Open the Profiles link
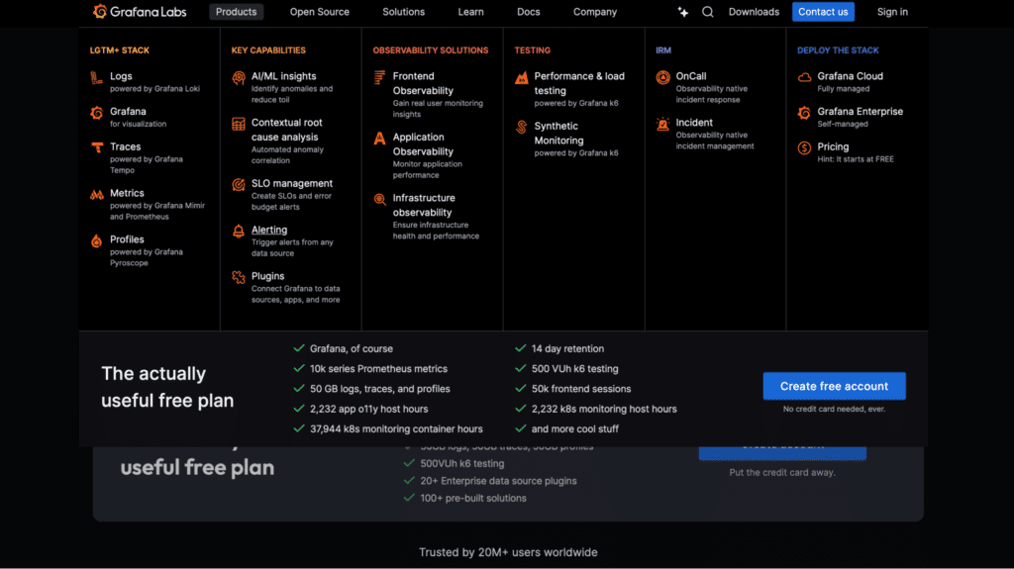 pyautogui.click(x=127, y=239)
